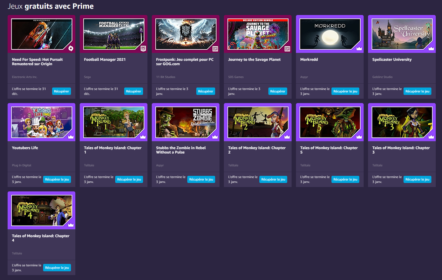Image resolution: width=442 pixels, height=280 pixels.
Task: Click publisher text Electronic Arts Inc.
Action: coord(25,77)
